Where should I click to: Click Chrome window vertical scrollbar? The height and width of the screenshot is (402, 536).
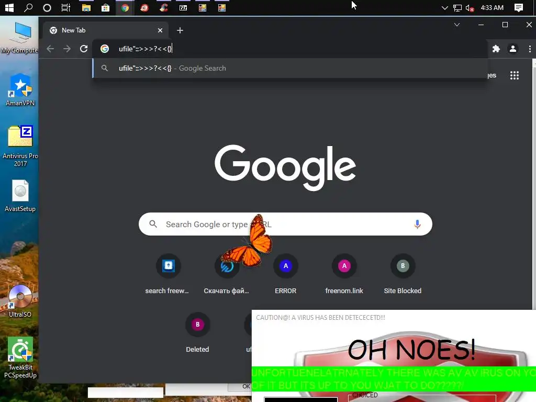point(534,185)
